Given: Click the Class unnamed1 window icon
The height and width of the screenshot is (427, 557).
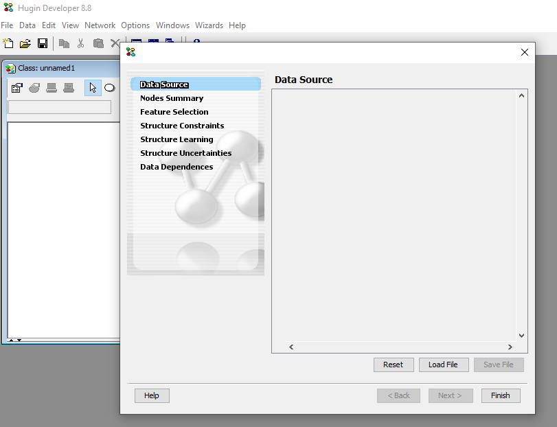Looking at the screenshot, I should coord(11,68).
